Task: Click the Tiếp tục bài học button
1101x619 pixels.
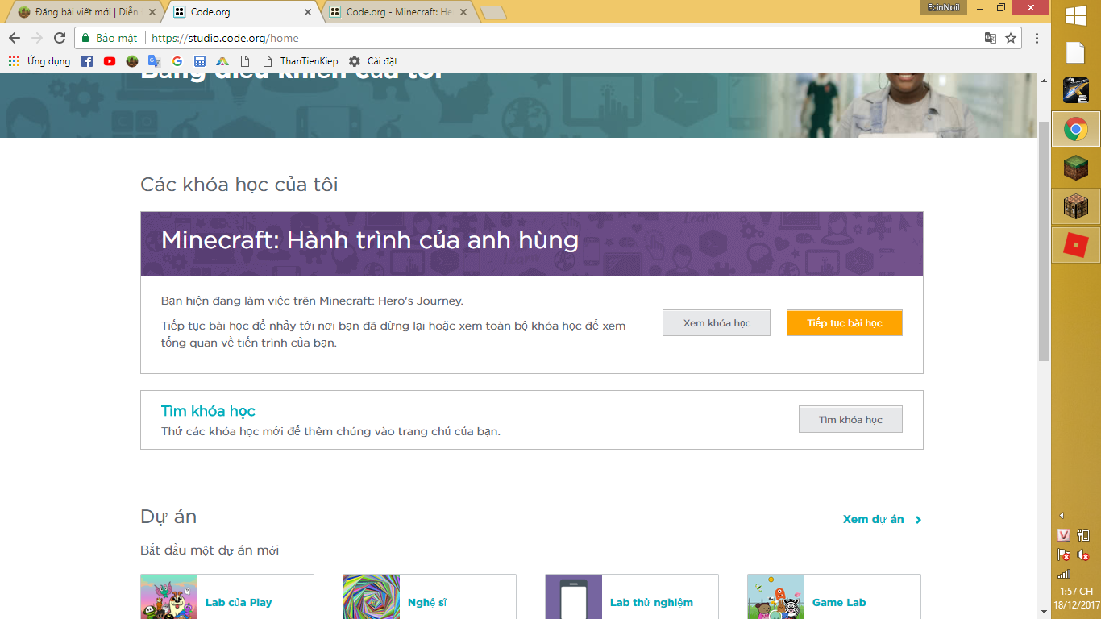Action: 845,323
